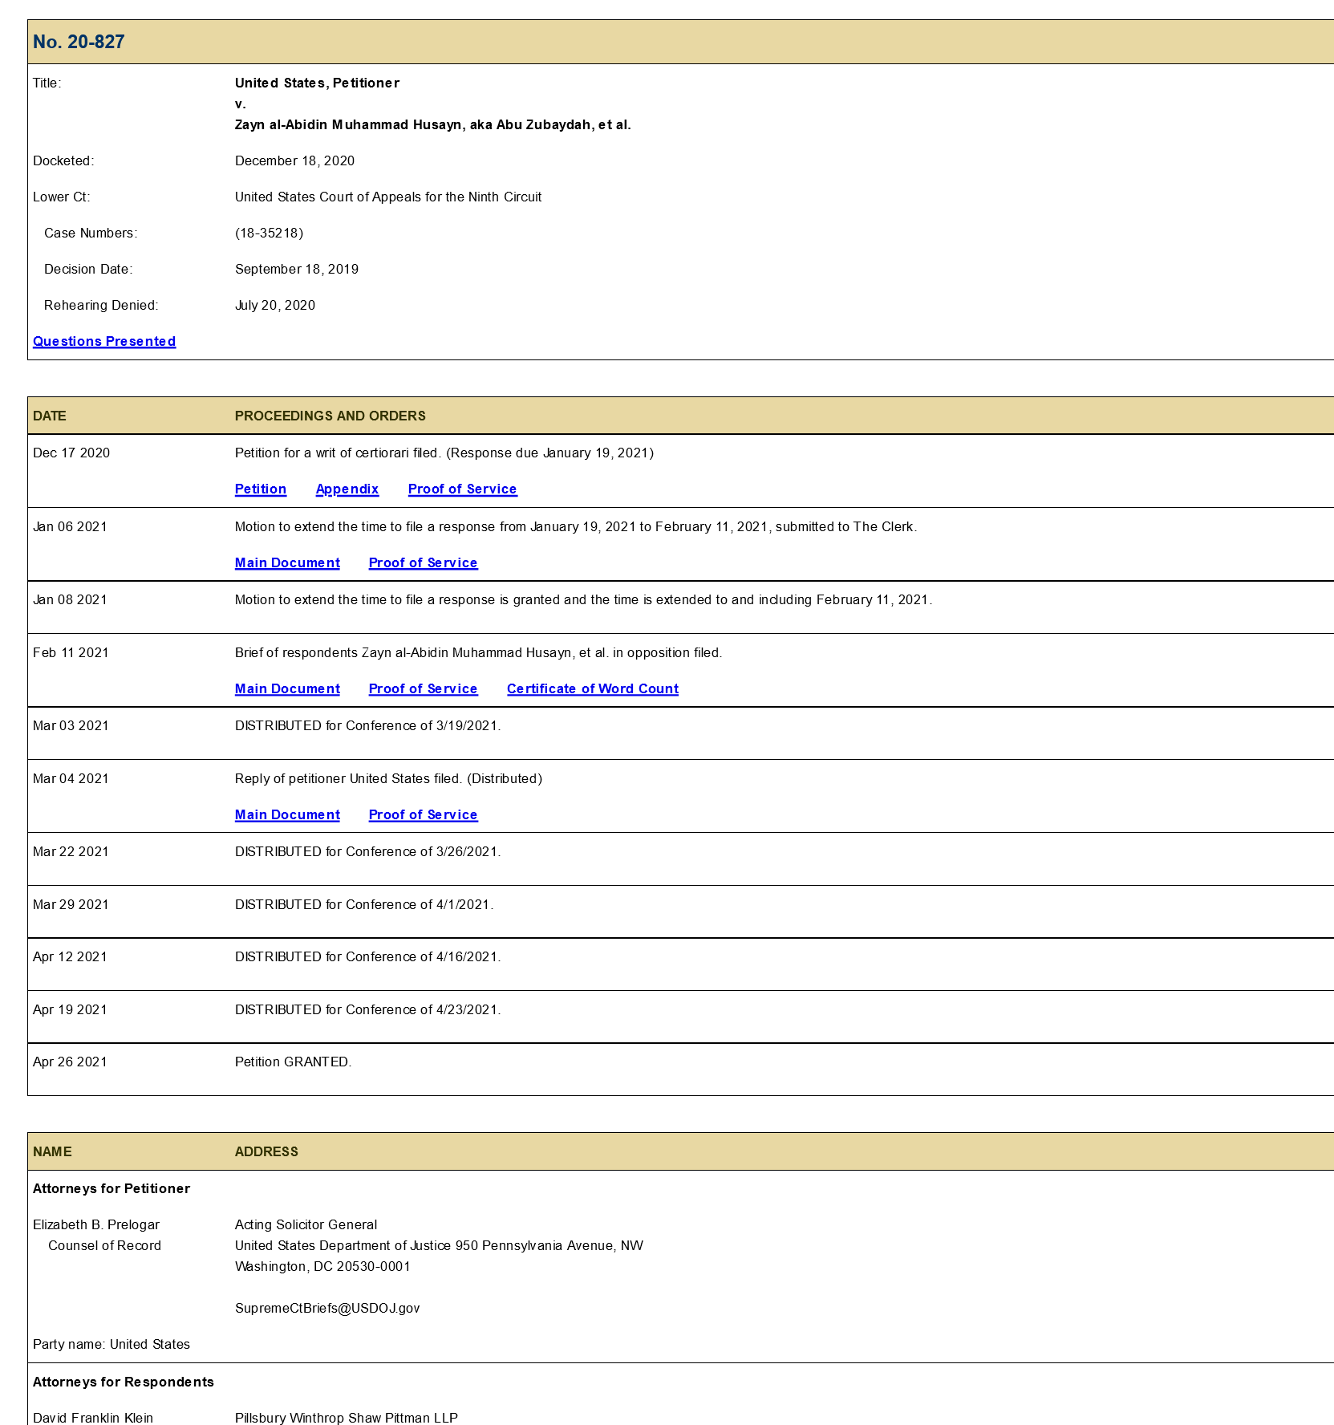Image resolution: width=1334 pixels, height=1425 pixels.
Task: Click the Party name: United States line
Action: (112, 1344)
